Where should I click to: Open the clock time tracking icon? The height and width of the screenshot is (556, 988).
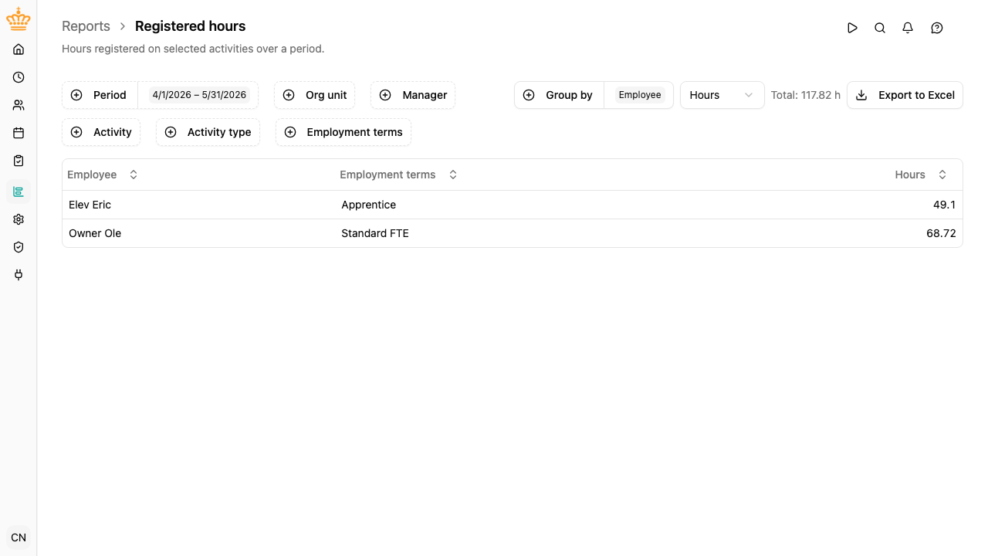(19, 77)
